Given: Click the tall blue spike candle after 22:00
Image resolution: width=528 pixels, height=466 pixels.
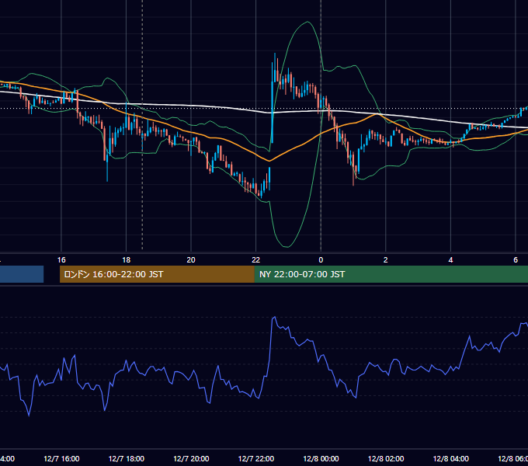Looking at the screenshot, I should [x=272, y=103].
